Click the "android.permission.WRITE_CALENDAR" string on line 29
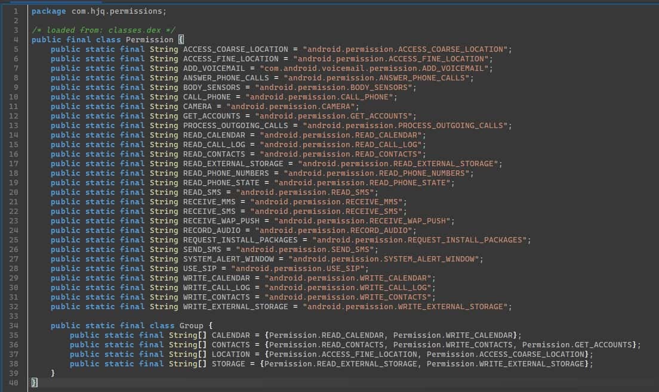Screen dimensions: 659x392 point(348,278)
